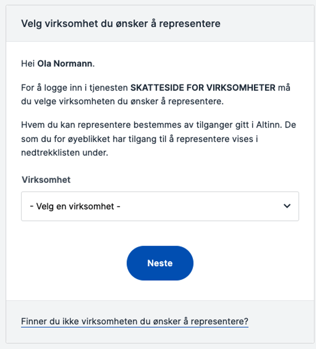Screen dimensions: 316x349
Task: Click the greeting word 'Hei'
Action: pos(28,63)
